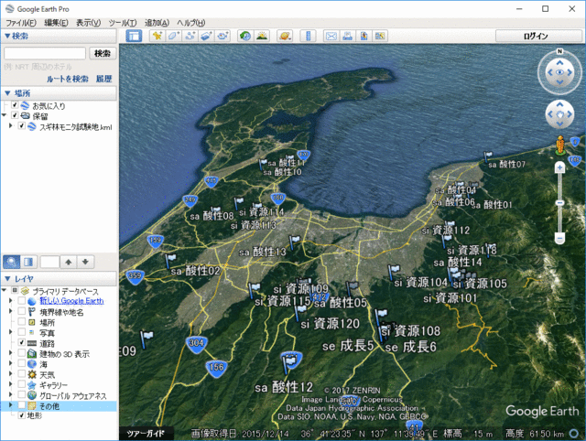Move the selected item up with the arrow button
The height and width of the screenshot is (441, 586).
(69, 262)
